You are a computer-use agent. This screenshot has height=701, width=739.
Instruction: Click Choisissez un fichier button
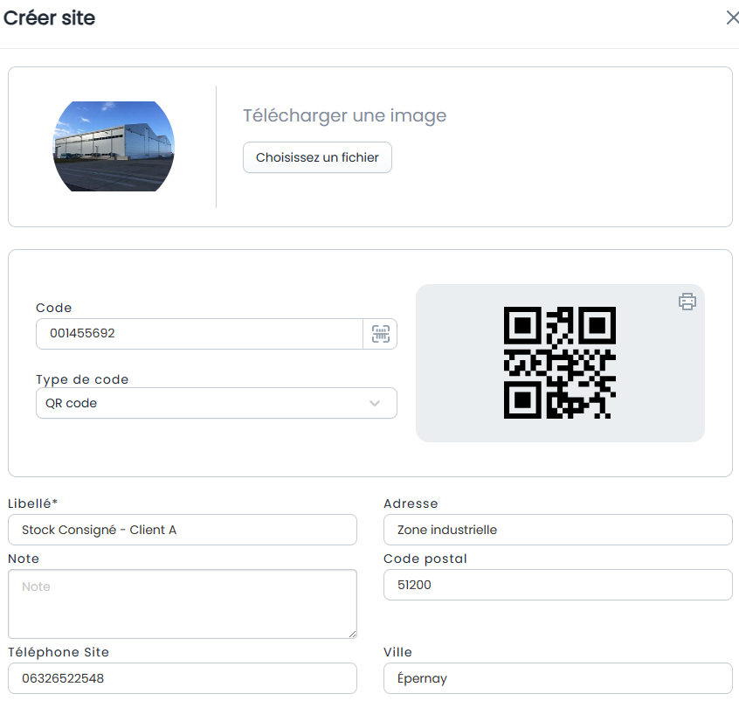coord(317,157)
